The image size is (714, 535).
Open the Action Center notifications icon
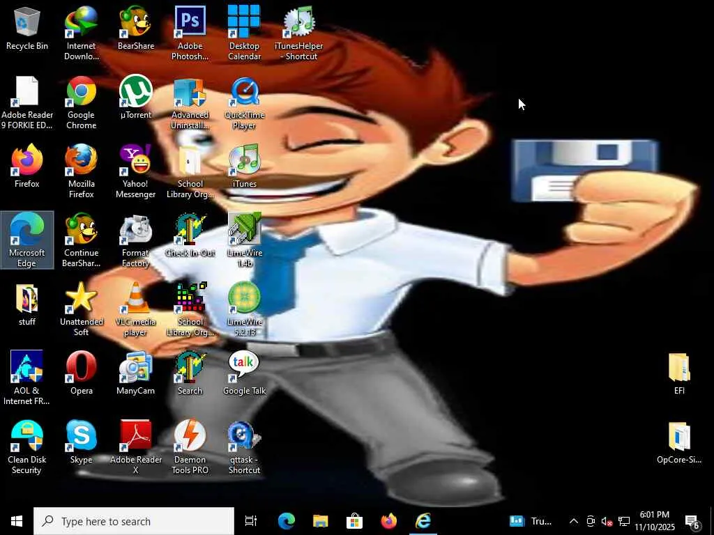pos(692,521)
